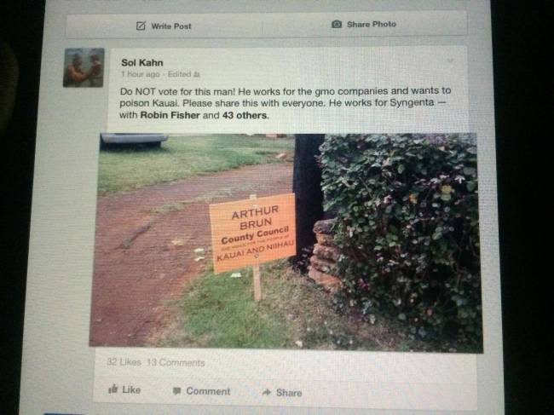Click the audience icon next to Edited
554x415 pixels.
[x=197, y=74]
